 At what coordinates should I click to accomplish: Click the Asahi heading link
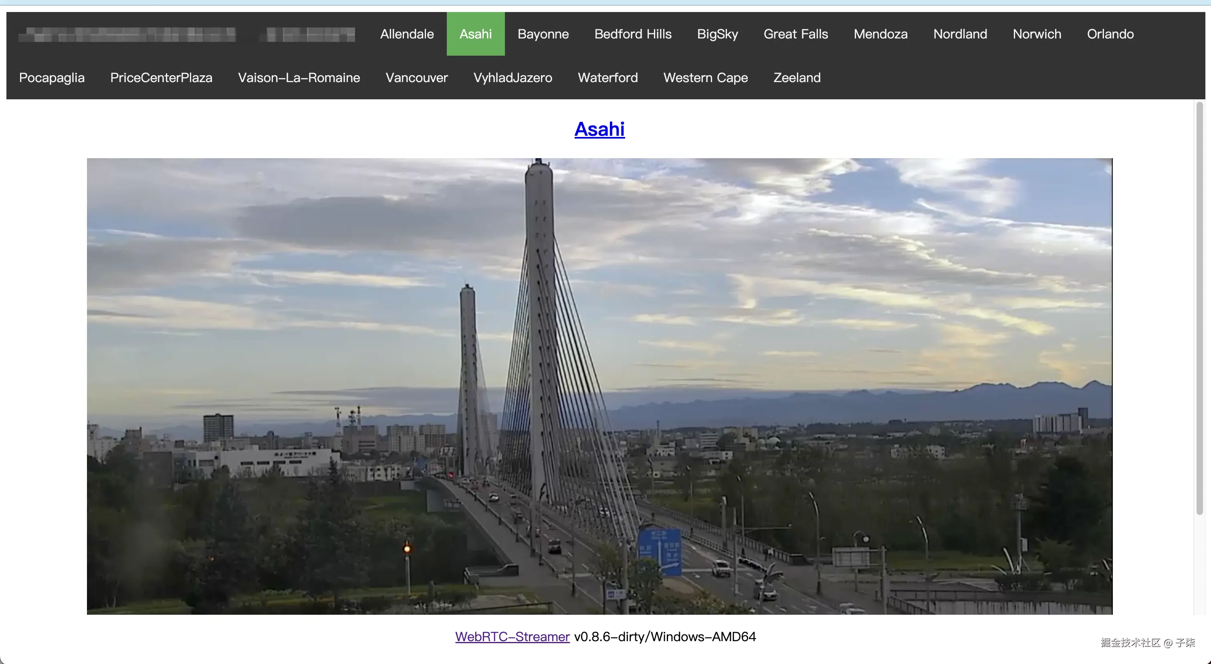click(x=599, y=129)
